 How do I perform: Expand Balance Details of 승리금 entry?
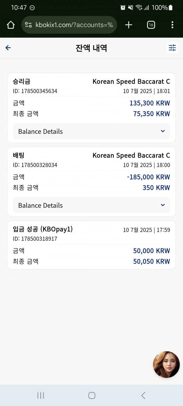(91, 131)
